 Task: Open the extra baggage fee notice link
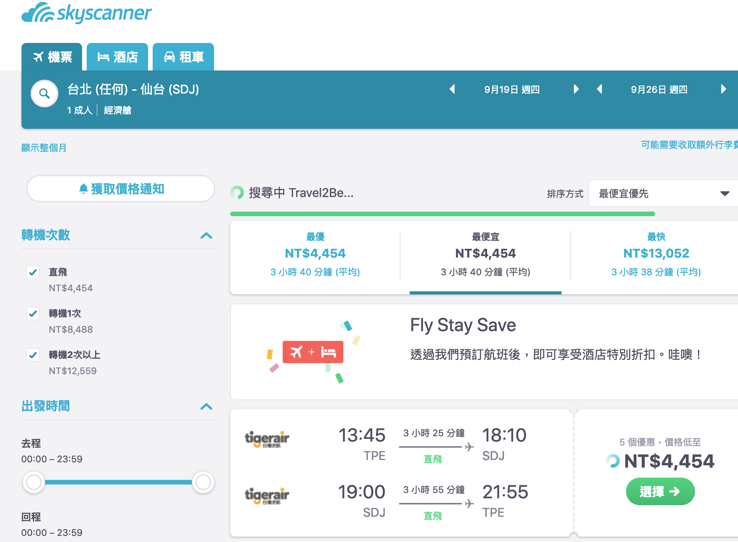[x=689, y=145]
